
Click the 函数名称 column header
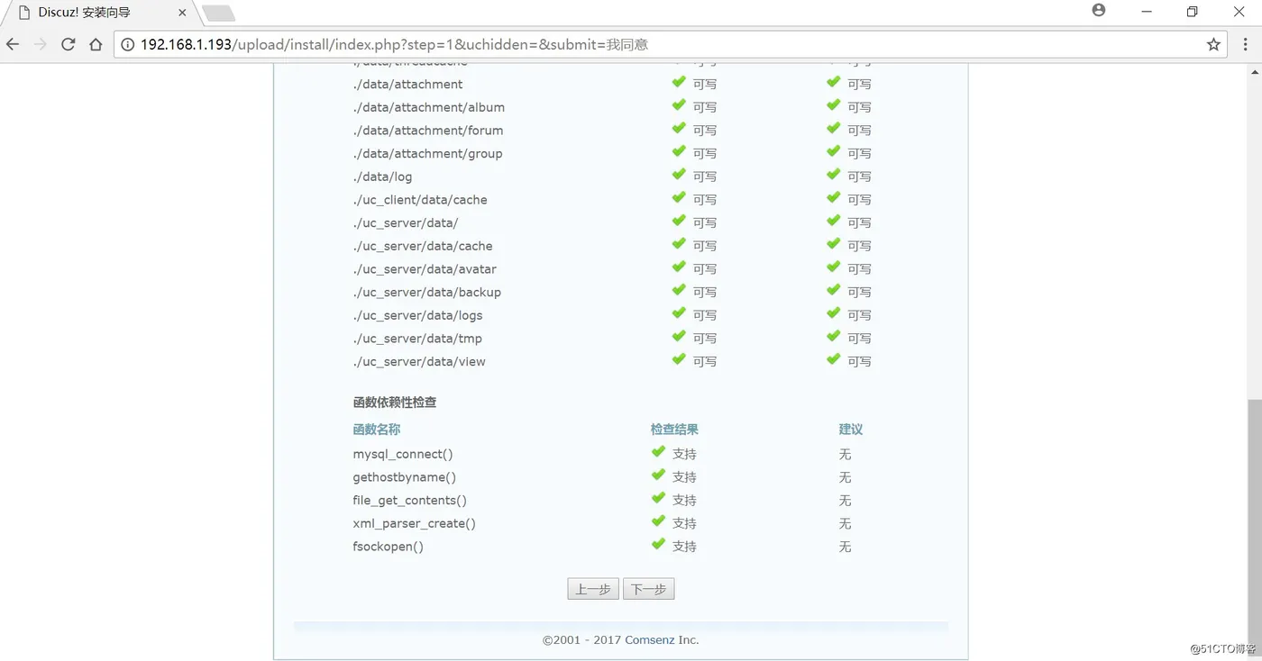pos(377,430)
